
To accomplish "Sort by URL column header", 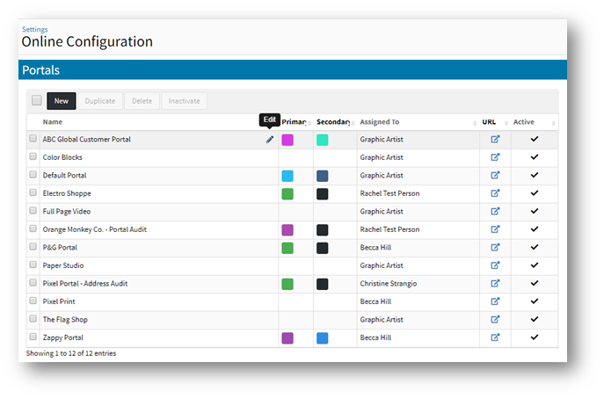I will click(x=489, y=122).
